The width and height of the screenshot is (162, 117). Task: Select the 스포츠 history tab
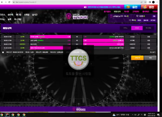pos(137,28)
